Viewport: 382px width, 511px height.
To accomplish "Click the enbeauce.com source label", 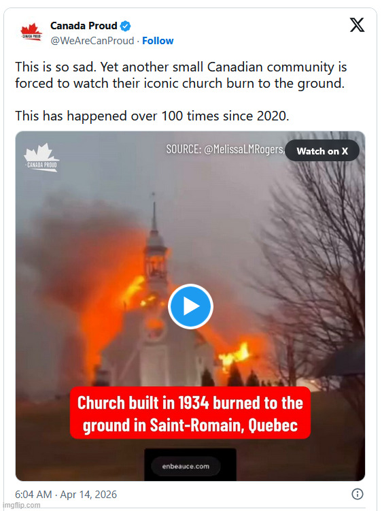I will [186, 466].
